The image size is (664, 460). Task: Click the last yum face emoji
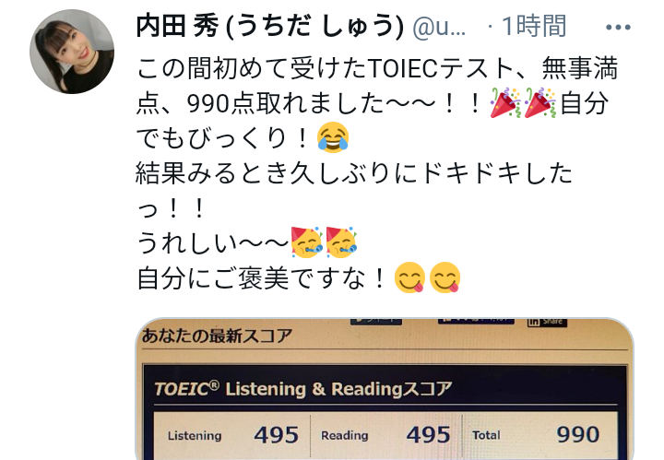point(445,277)
